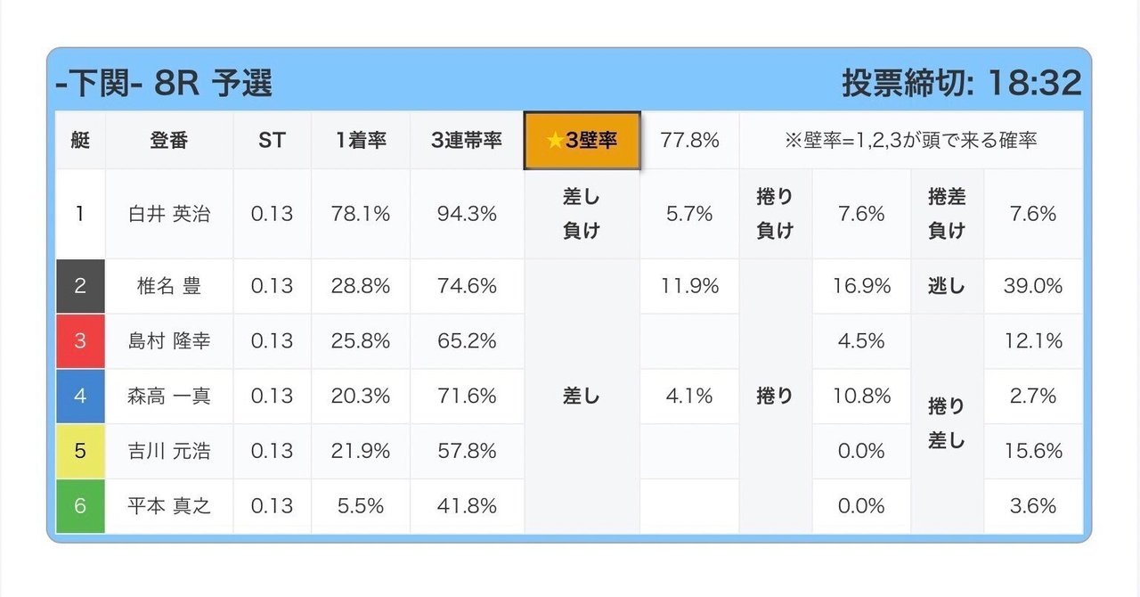This screenshot has height=597, width=1140.
Task: Click the ST column header
Action: [x=272, y=141]
